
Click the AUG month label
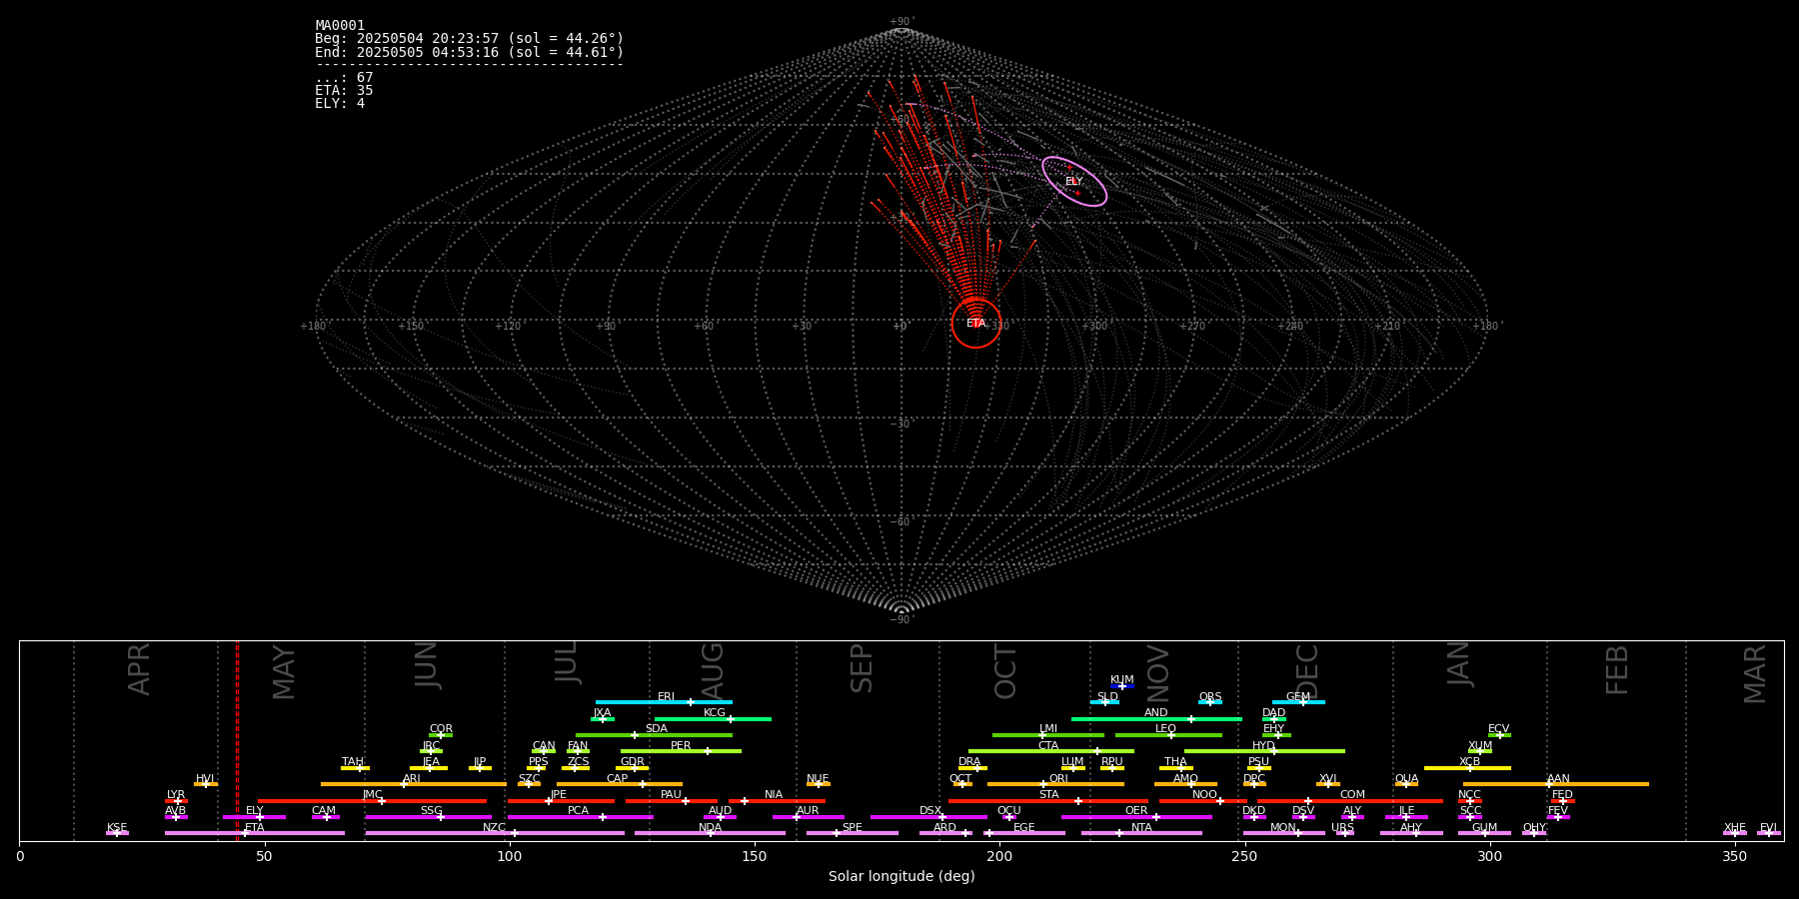[x=712, y=671]
